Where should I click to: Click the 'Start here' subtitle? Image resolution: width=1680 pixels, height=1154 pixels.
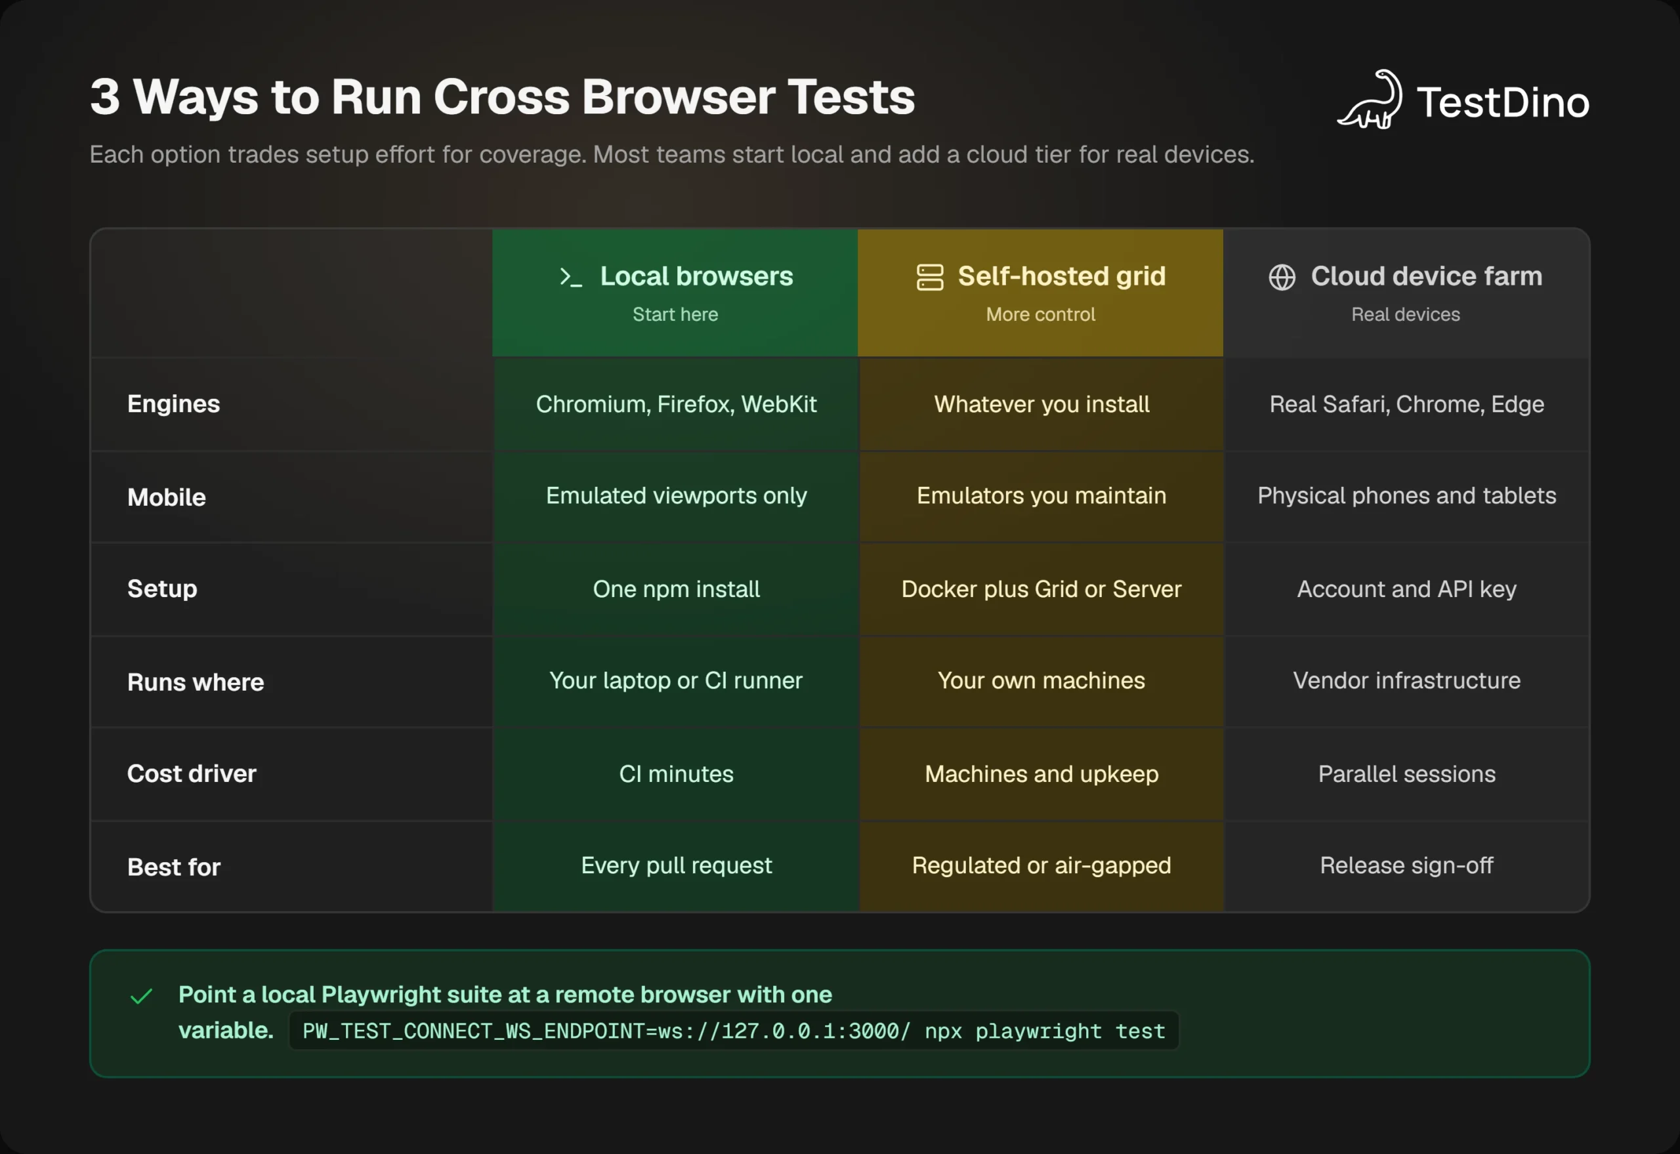pyautogui.click(x=675, y=314)
